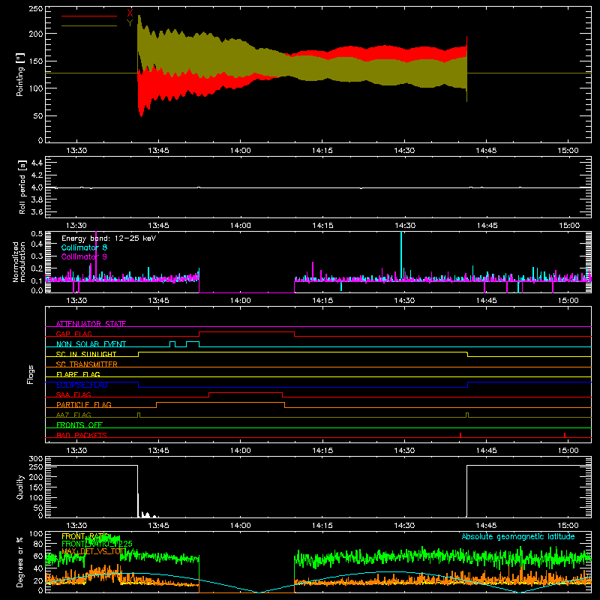600x600 pixels.
Task: Click the 14:30 label under the Flags plot
Action: point(404,451)
